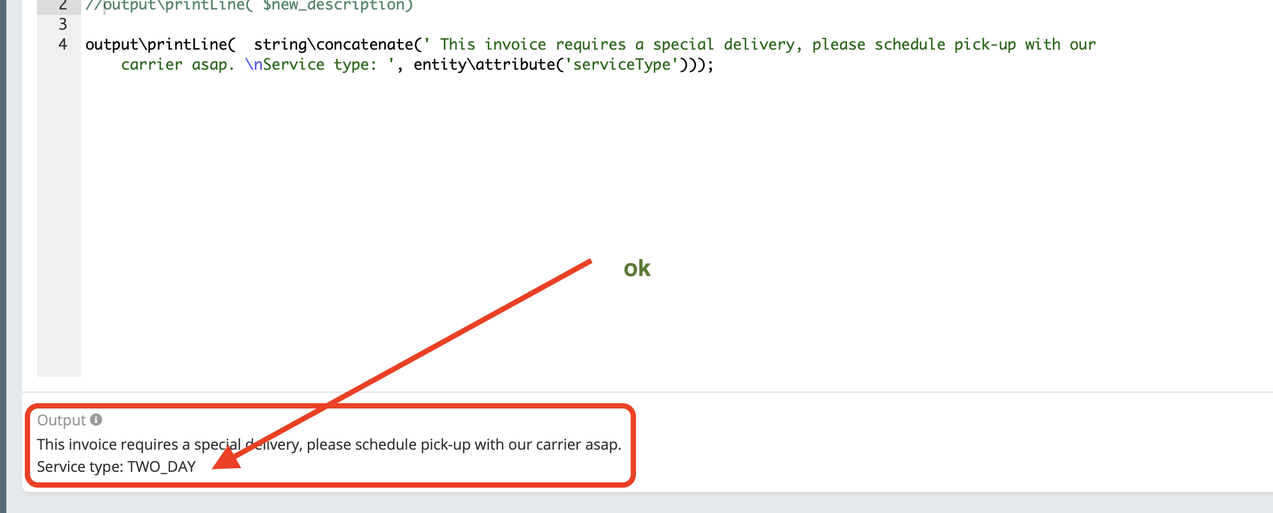Click the commented-out printLine code on line 2
The height and width of the screenshot is (513, 1273).
tap(249, 5)
